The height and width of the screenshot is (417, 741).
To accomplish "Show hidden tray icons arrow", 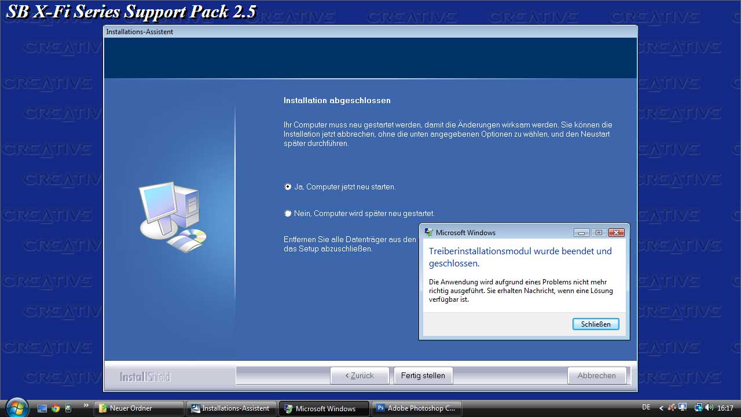I will (662, 408).
